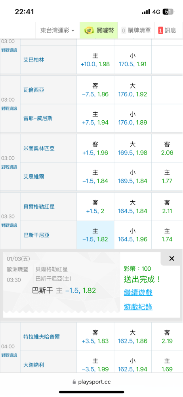Image resolution: width=183 pixels, height=397 pixels.
Task: Tap the battery indicator in status bar
Action: click(x=168, y=12)
